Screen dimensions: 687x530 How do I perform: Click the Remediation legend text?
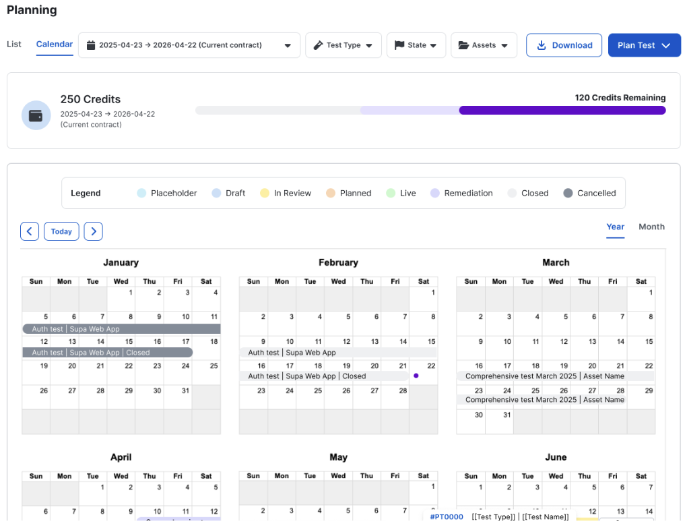(x=468, y=193)
